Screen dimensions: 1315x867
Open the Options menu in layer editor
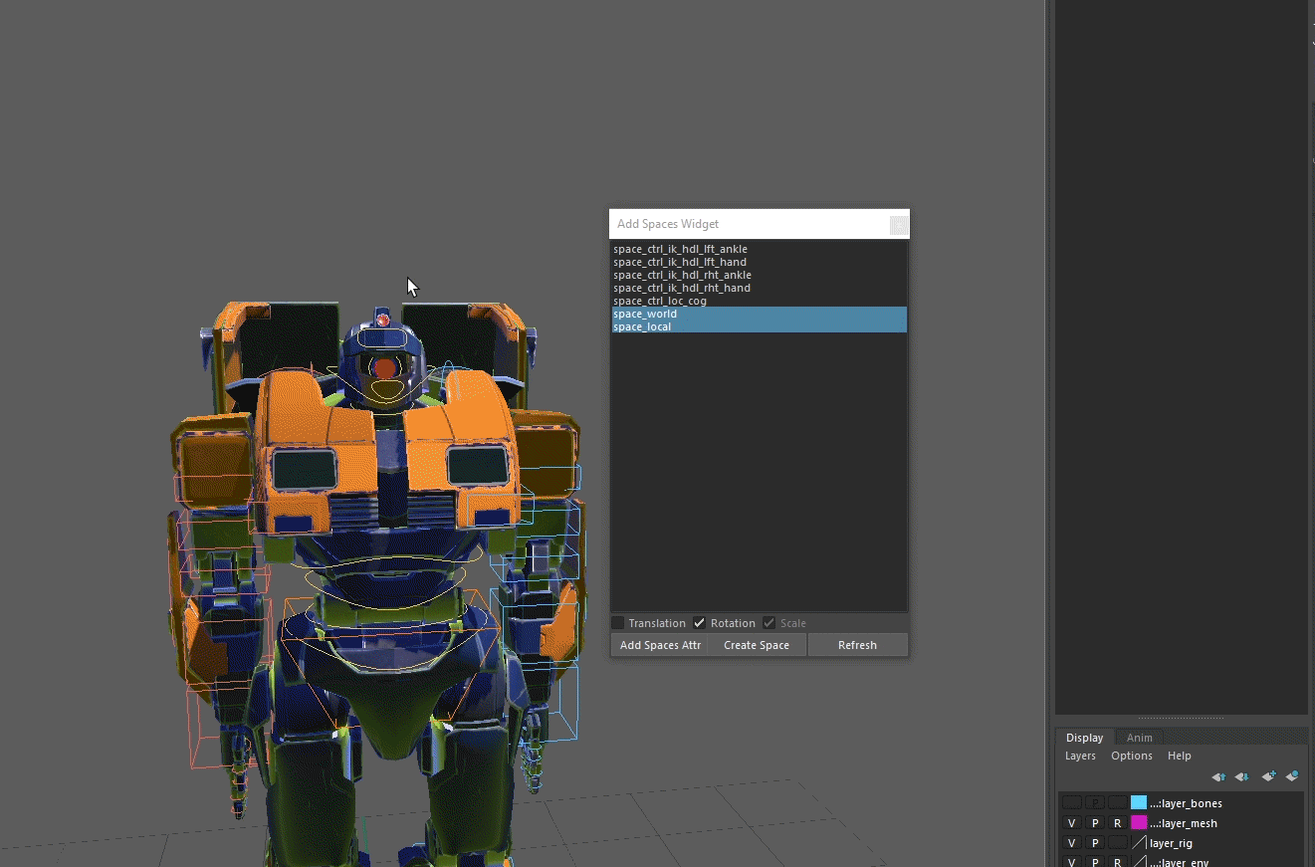1132,756
